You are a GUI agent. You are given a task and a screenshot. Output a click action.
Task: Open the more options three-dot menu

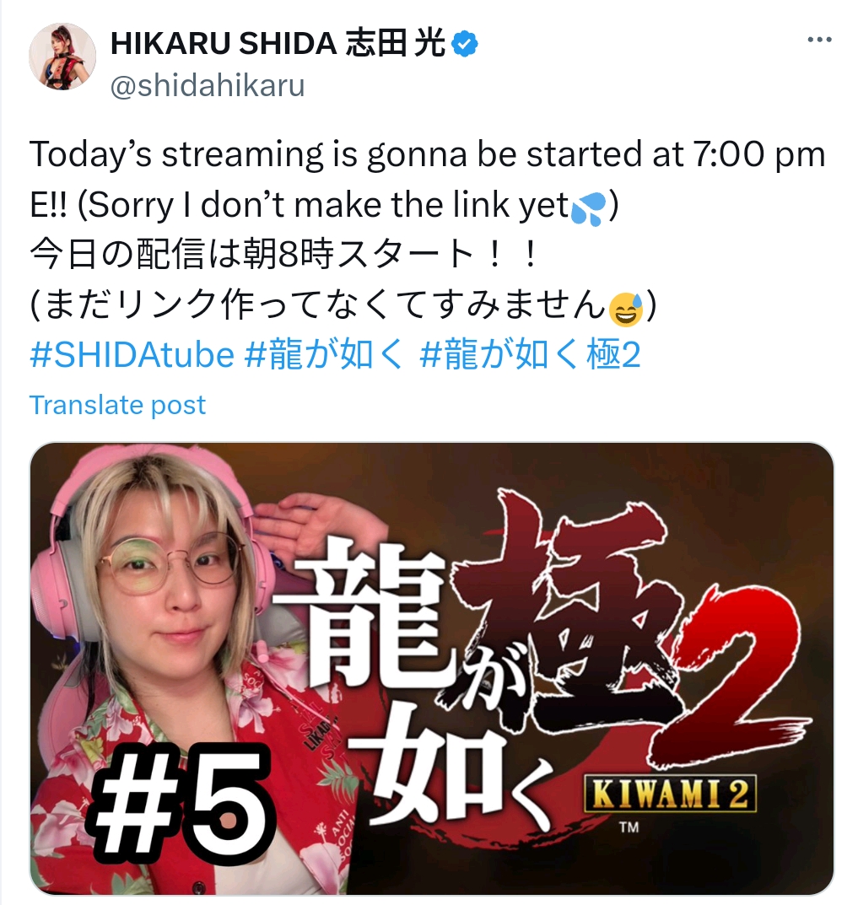coord(819,40)
